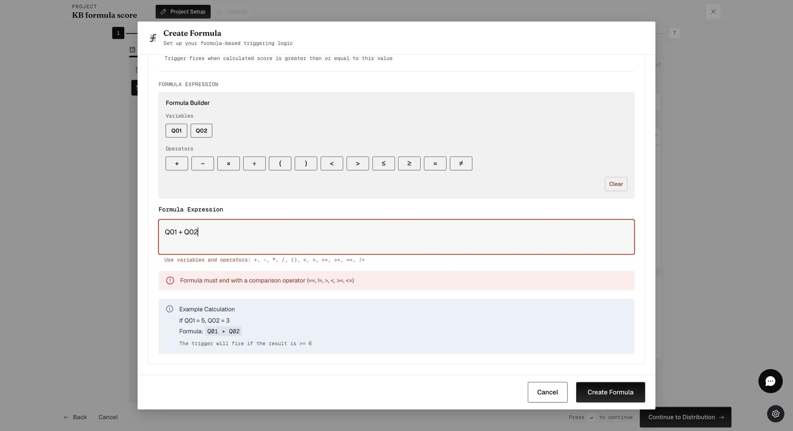Add the division operator
This screenshot has height=431, width=793.
coord(254,164)
